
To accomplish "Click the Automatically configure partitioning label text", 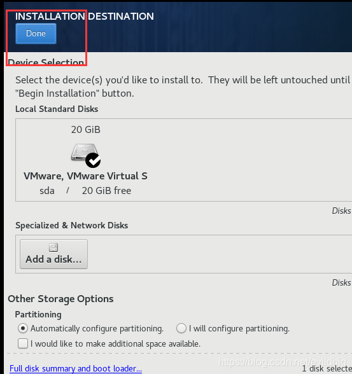I will [x=97, y=329].
